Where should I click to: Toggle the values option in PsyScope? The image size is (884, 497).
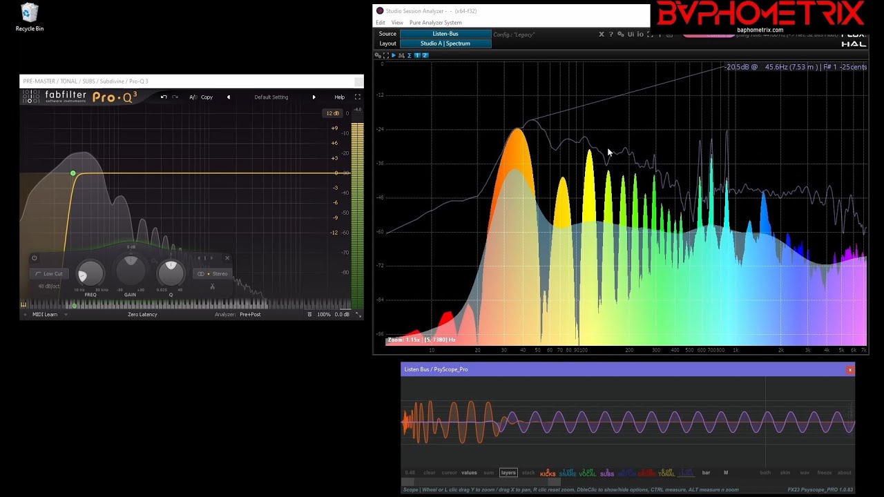(470, 473)
